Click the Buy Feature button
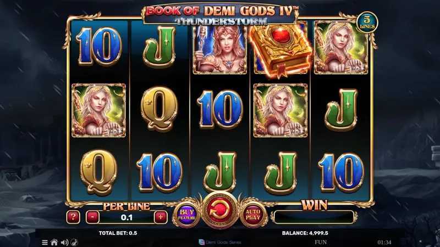The width and height of the screenshot is (440, 247). click(186, 215)
